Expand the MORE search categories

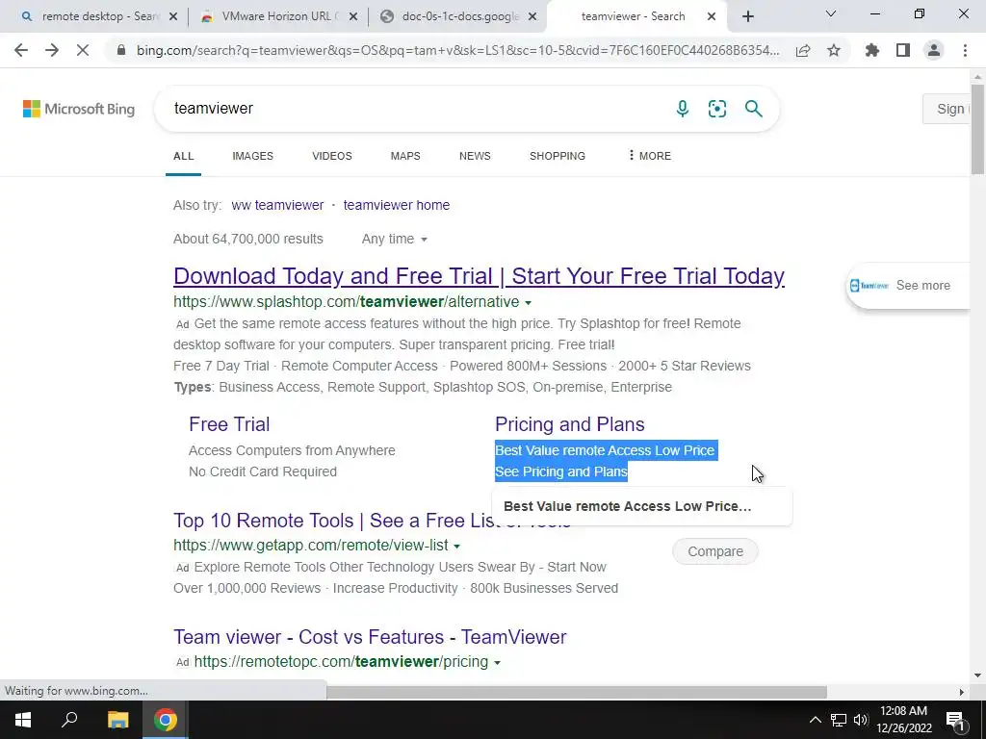click(x=650, y=156)
